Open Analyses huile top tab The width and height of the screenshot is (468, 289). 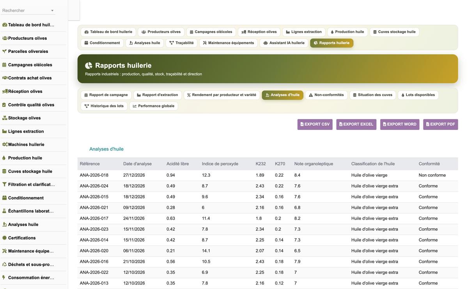coord(144,43)
